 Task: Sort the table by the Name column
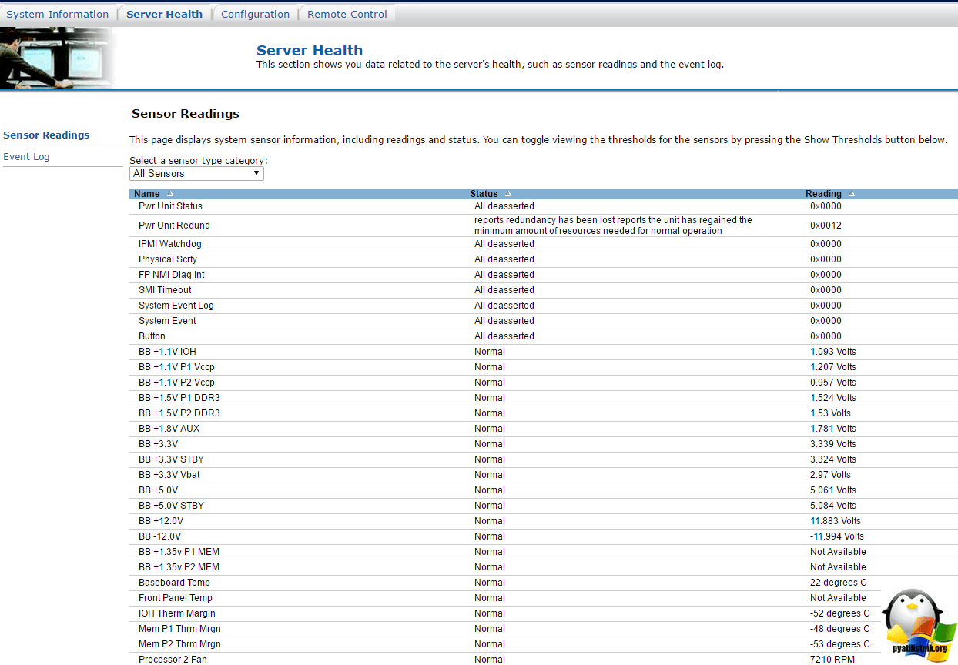tap(147, 194)
